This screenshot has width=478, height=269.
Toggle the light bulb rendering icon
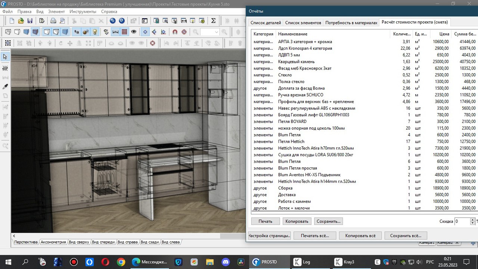94,32
